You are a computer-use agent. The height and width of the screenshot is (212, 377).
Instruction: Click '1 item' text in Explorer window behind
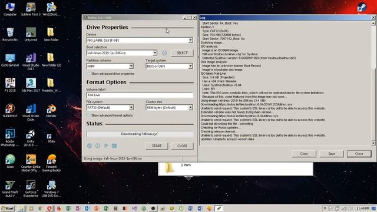[x=186, y=165]
